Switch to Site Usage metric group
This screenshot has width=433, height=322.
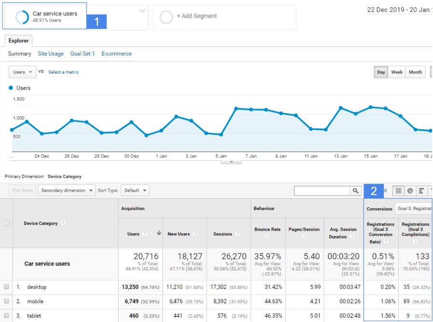(x=51, y=54)
